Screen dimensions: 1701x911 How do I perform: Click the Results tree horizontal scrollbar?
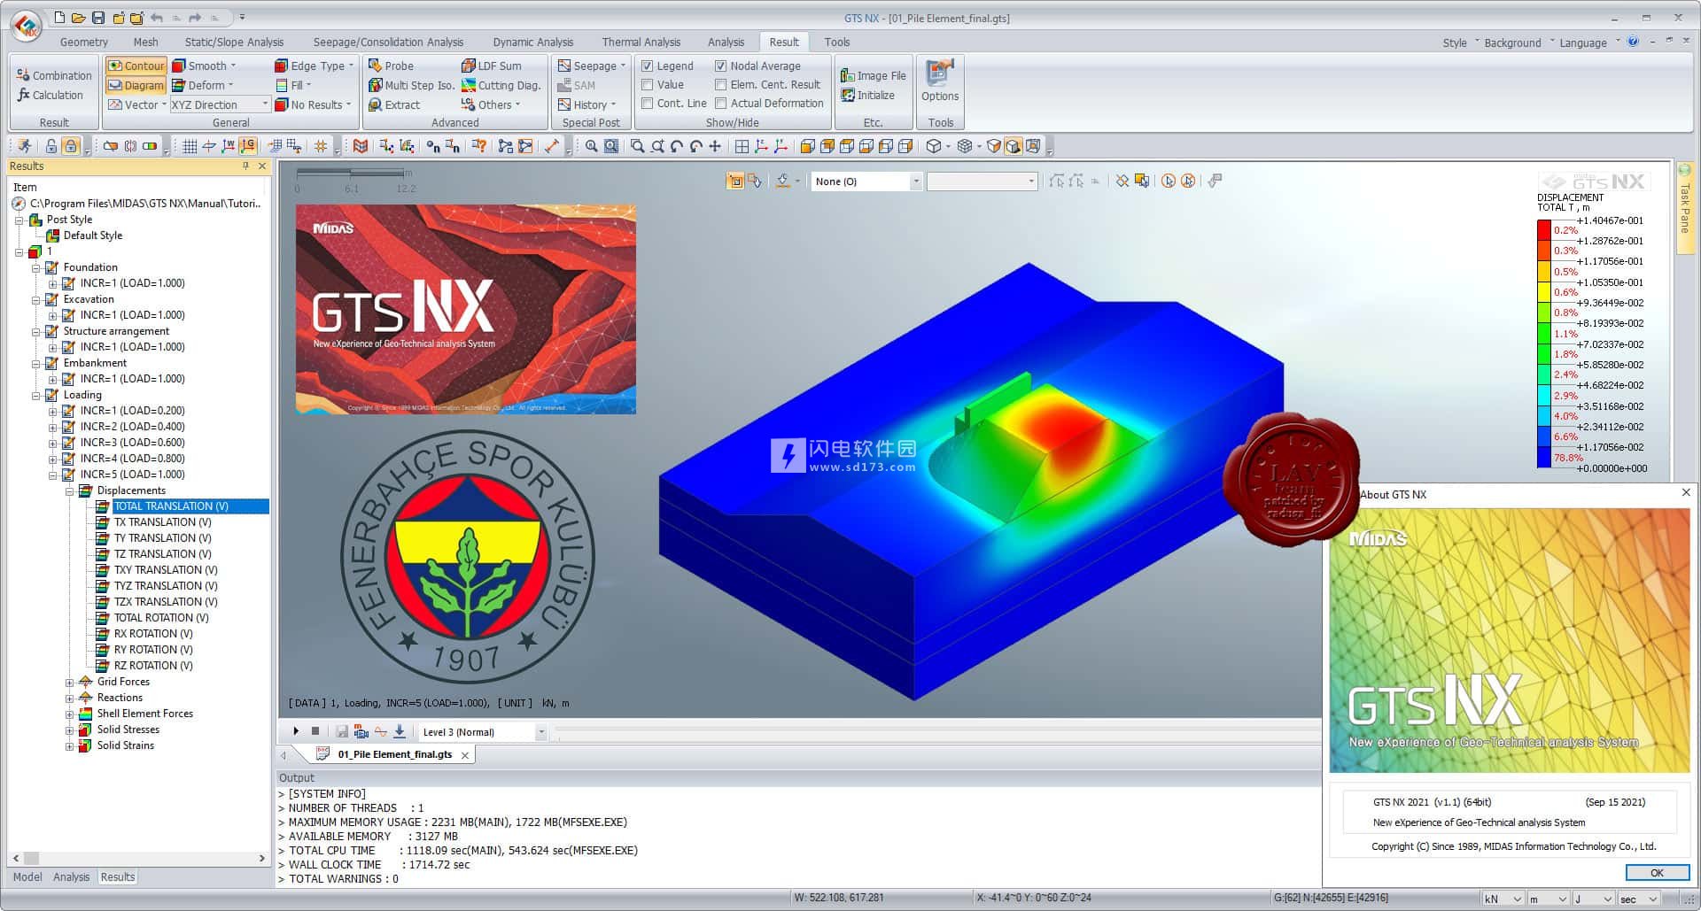coord(138,858)
